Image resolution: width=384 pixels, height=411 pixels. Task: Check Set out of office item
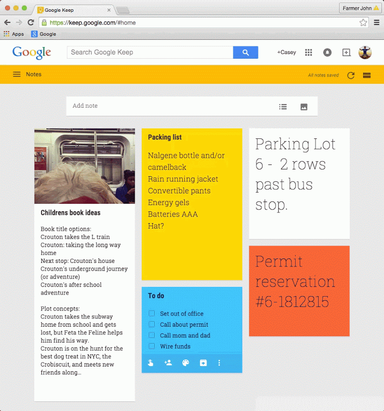(x=152, y=313)
